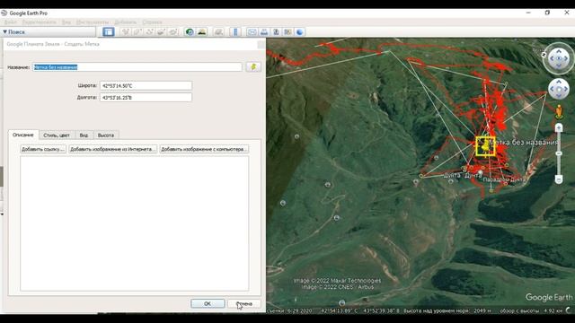Zoom out with minus on map slider
The width and height of the screenshot is (575, 323).
click(x=559, y=179)
